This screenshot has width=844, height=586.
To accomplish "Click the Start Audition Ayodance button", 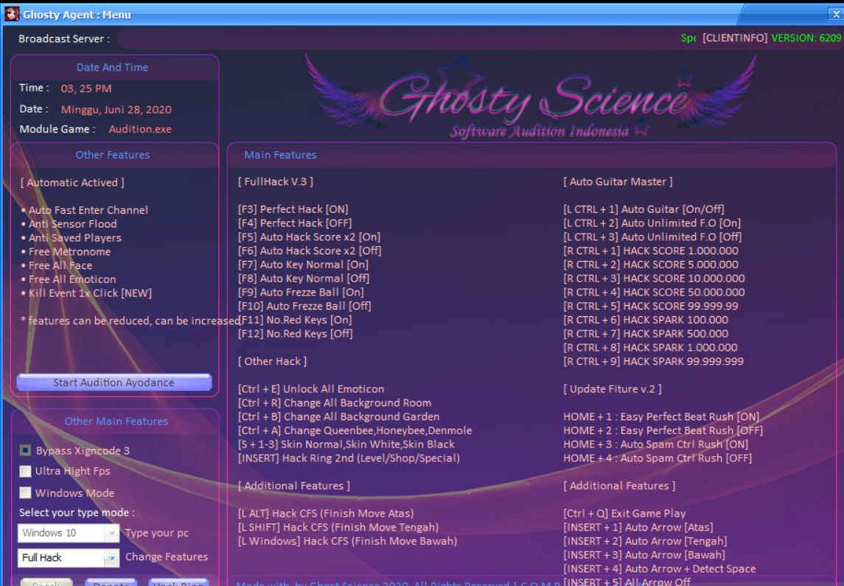I will (114, 383).
